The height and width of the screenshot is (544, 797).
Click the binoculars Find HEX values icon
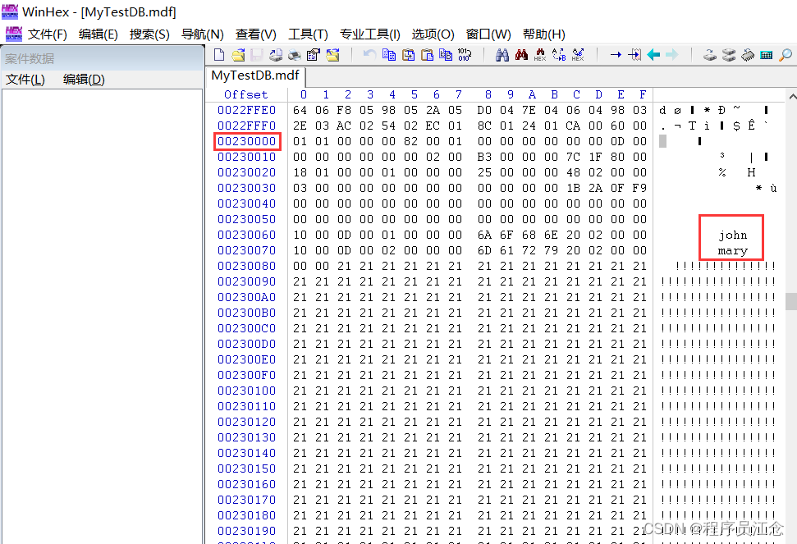tap(540, 55)
